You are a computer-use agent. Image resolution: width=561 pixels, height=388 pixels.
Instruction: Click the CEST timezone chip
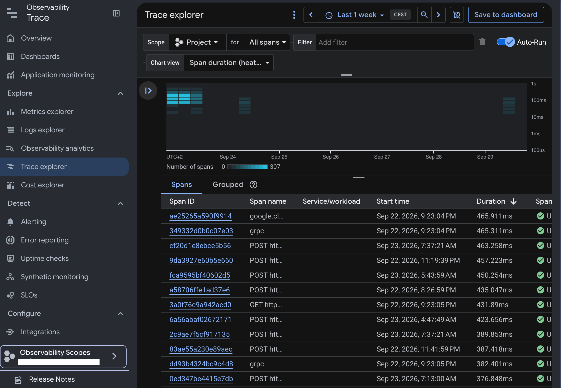400,15
